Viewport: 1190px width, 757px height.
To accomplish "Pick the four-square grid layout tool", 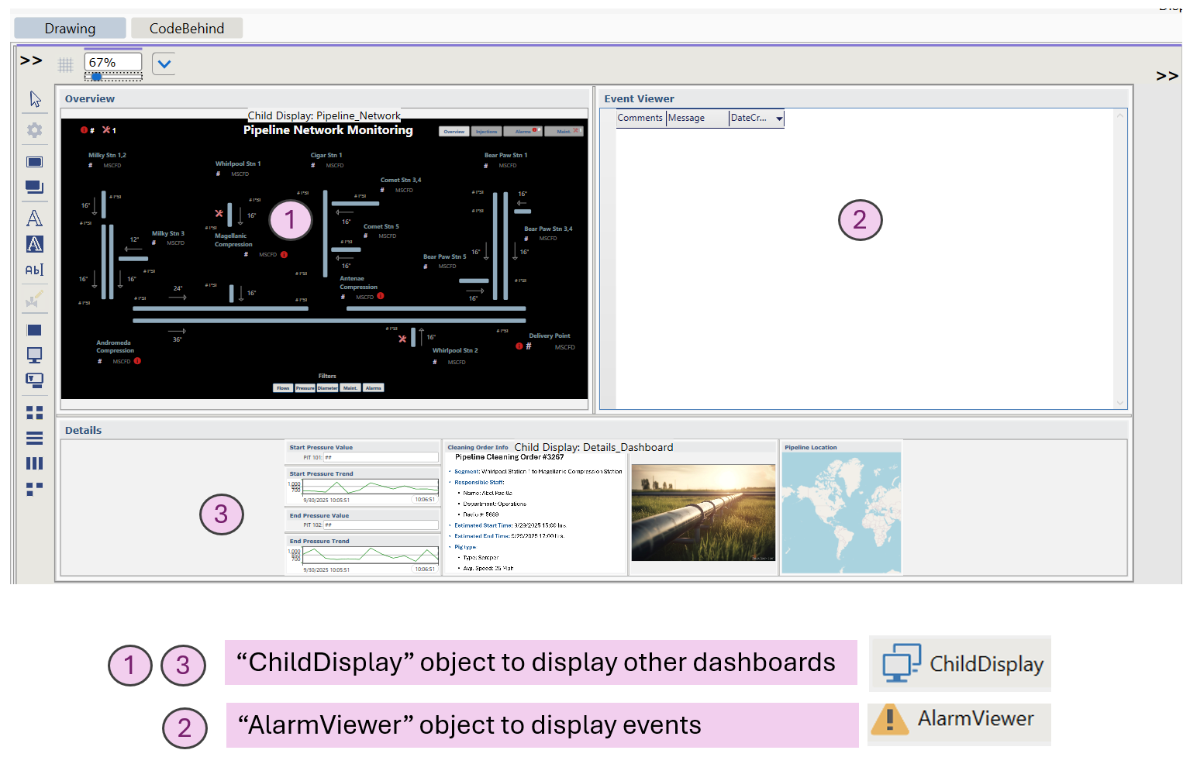I will click(34, 412).
